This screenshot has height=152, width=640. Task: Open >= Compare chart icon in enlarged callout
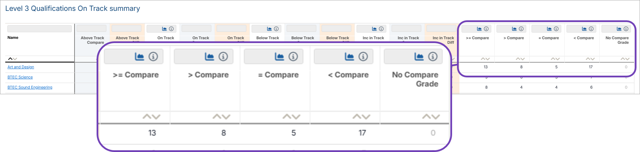(139, 56)
